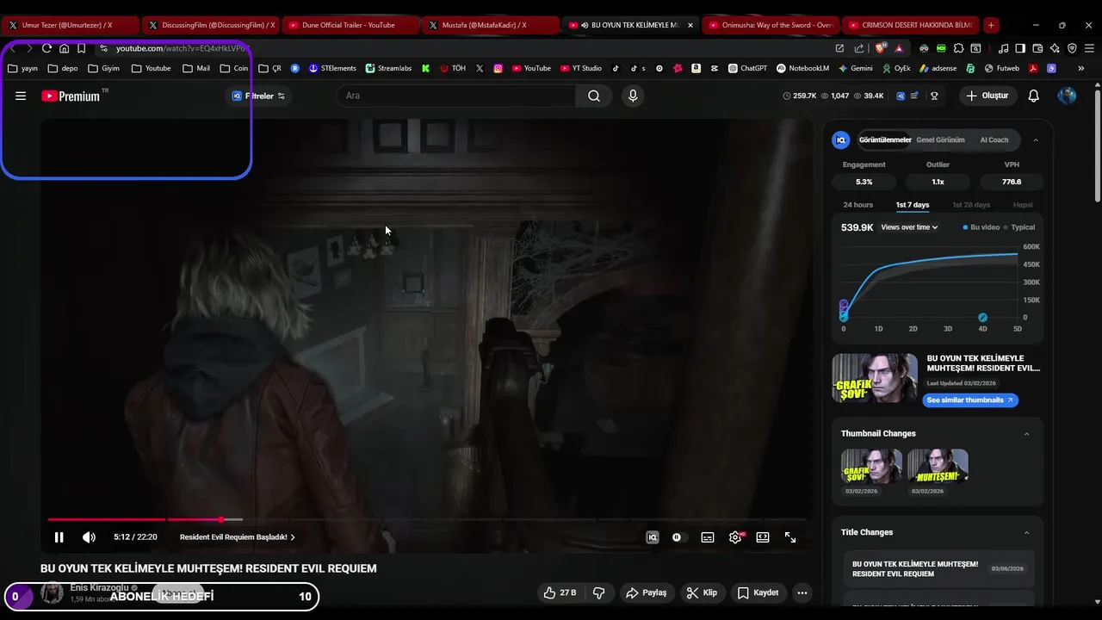Switch the player to fullscreen
Screen dimensions: 1102x620
click(x=790, y=537)
